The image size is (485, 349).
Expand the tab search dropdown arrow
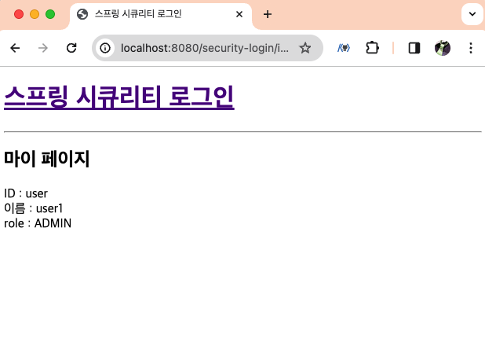point(472,14)
